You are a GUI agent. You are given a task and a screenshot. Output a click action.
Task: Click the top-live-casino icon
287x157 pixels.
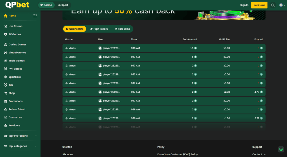tap(6, 136)
